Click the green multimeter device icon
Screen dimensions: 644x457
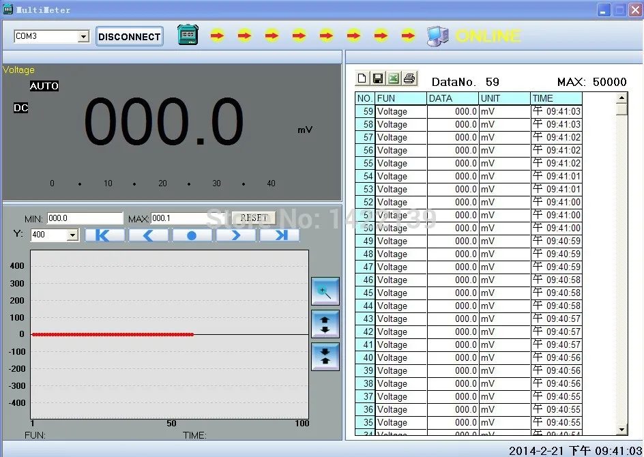[x=188, y=35]
